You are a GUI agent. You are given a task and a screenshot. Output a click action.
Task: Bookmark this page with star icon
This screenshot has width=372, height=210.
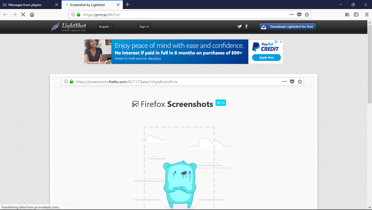(x=307, y=14)
